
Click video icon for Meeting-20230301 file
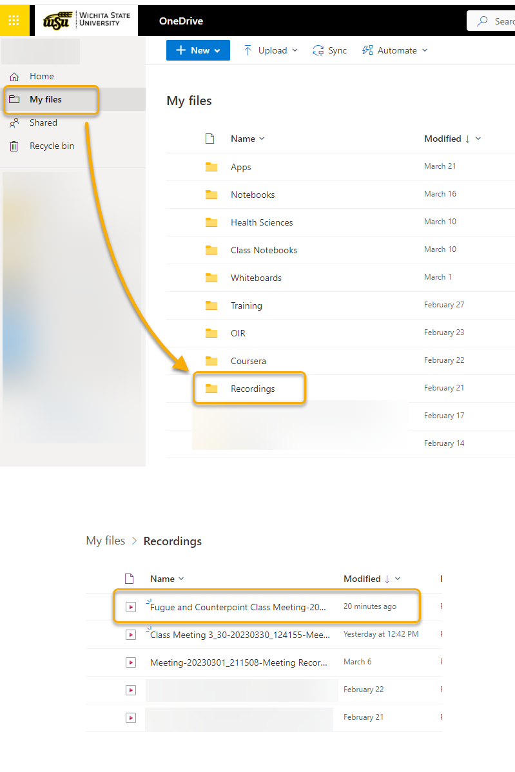click(x=131, y=662)
